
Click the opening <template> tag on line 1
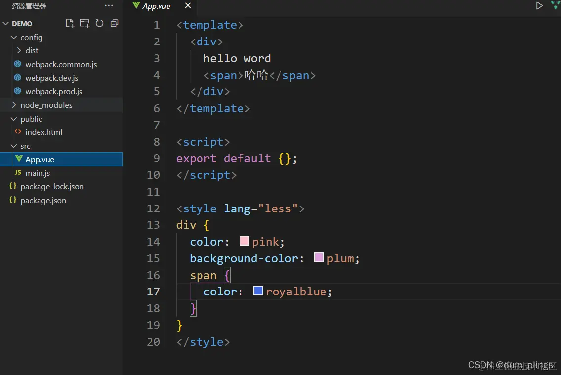(210, 25)
